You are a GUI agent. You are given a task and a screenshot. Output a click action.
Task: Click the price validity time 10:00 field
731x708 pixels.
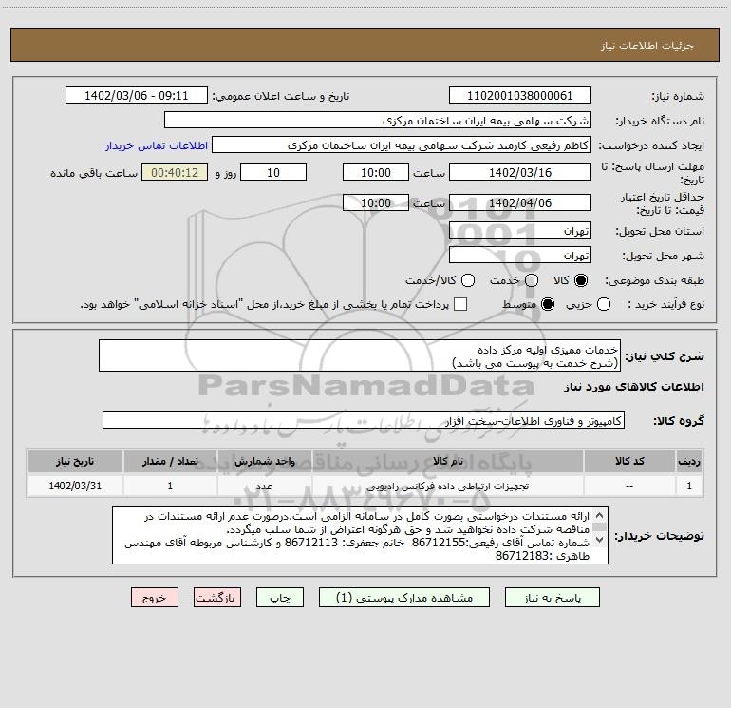[376, 202]
